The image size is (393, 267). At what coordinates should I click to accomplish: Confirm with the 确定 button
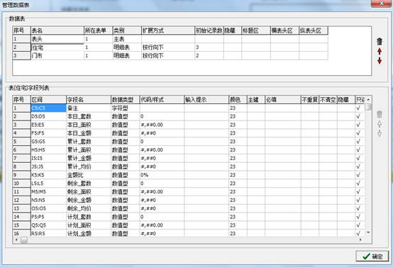point(372,256)
